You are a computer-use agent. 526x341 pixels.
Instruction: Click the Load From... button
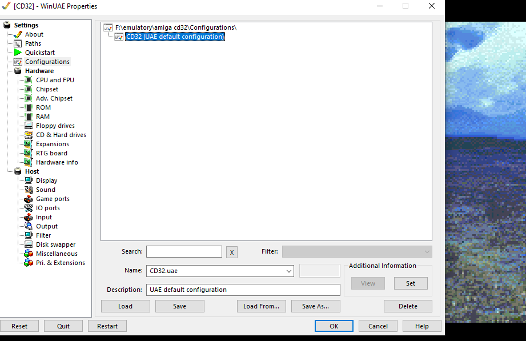point(262,306)
